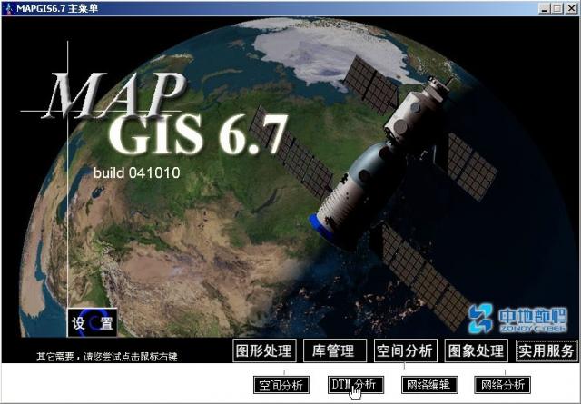
Task: Minimize the MAPGIS6.7 main menu window
Action: [546, 7]
